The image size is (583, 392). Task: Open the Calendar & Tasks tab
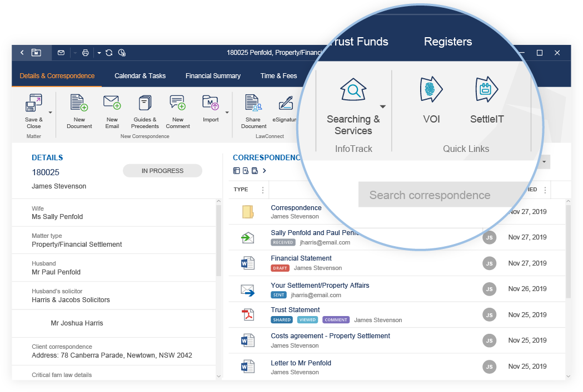pyautogui.click(x=140, y=75)
